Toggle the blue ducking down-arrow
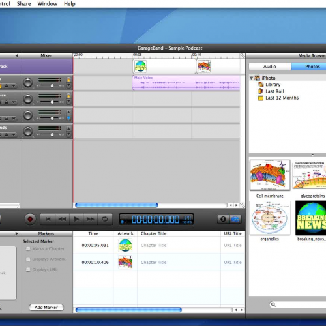The width and height of the screenshot is (326, 326). 68,118
